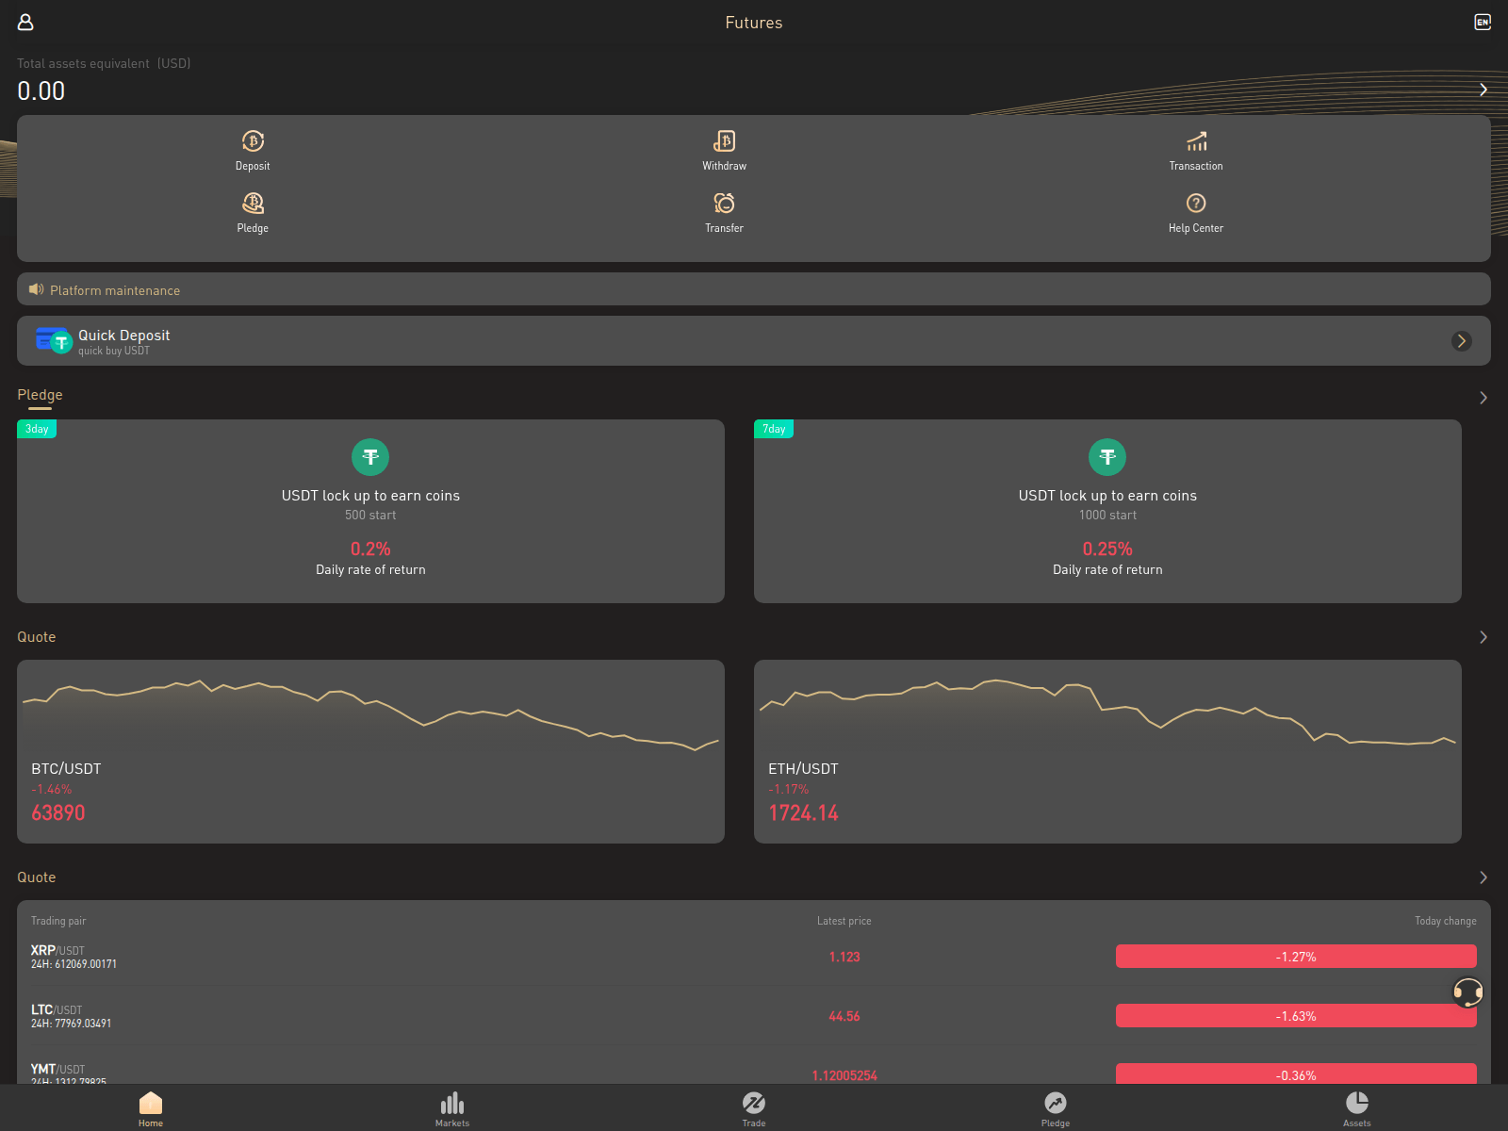Viewport: 1508px width, 1131px height.
Task: Open the Help Center question icon
Action: [1196, 204]
